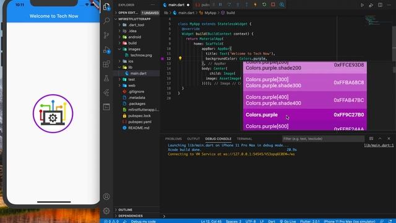Open pubspec.lock in the file tree
396x223 pixels.
[x=139, y=116]
